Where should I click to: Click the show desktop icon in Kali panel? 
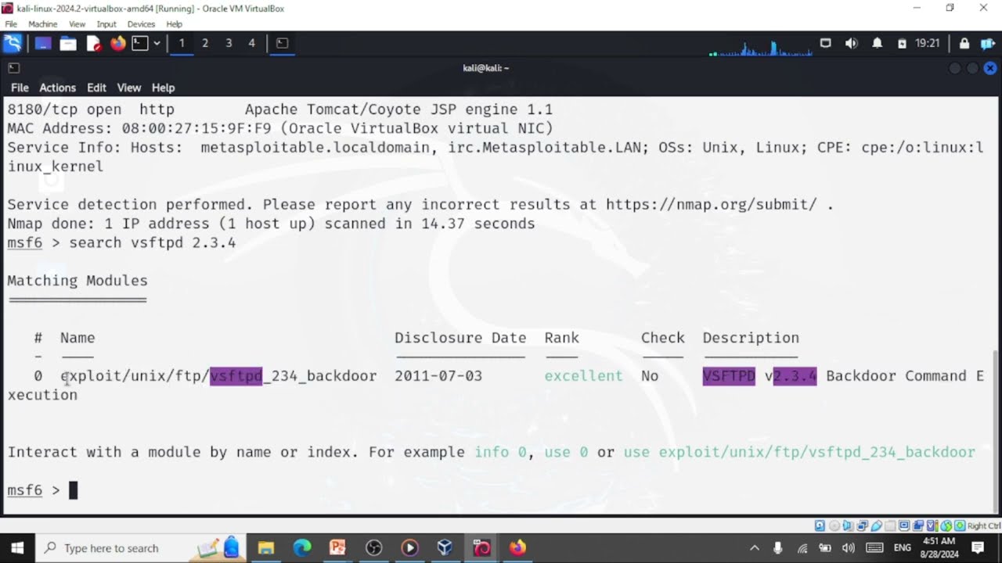(42, 43)
